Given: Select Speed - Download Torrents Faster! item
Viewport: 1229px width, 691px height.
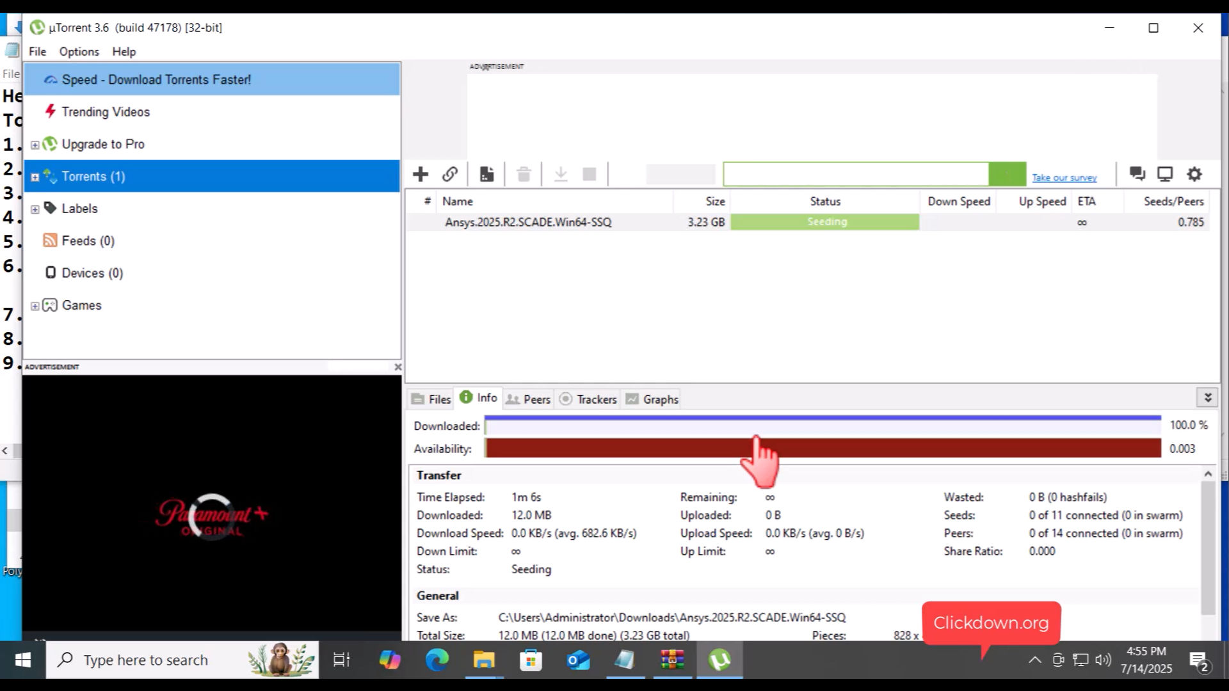Looking at the screenshot, I should click(212, 79).
